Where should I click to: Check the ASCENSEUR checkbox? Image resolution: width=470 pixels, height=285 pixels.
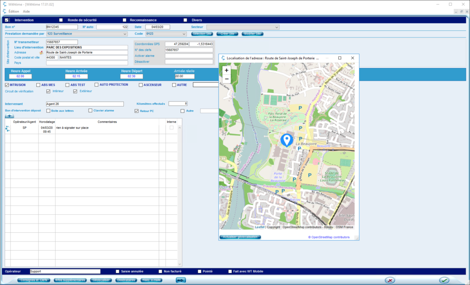point(140,85)
